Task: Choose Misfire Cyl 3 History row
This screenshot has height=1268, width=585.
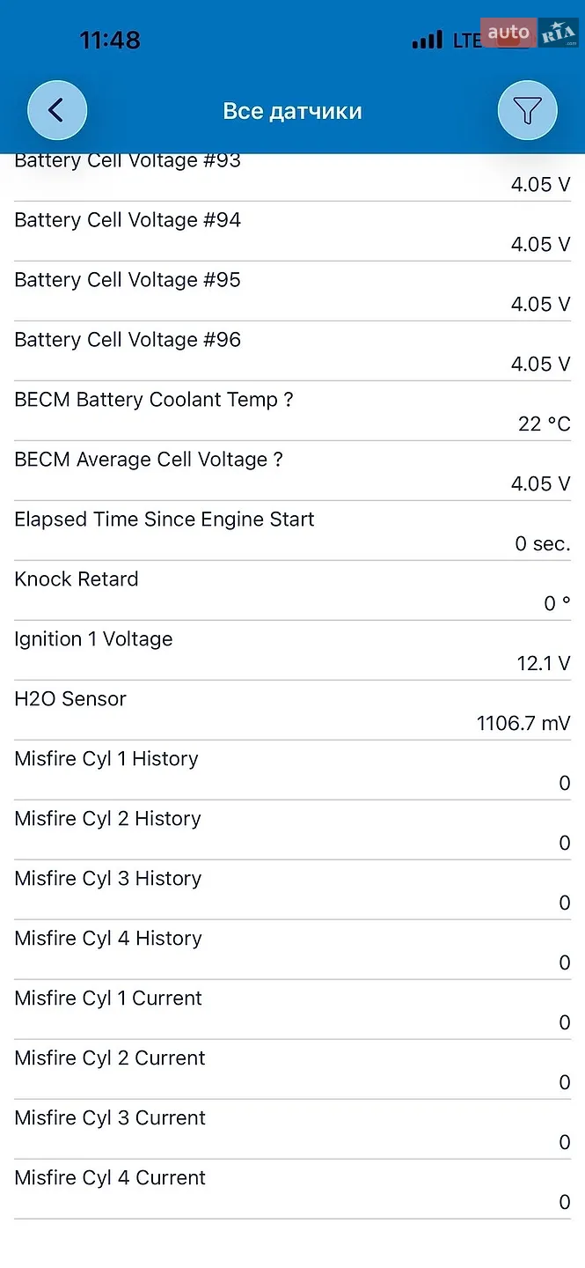Action: point(292,890)
